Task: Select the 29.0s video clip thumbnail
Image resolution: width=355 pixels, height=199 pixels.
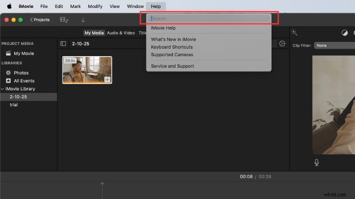Action: [87, 70]
